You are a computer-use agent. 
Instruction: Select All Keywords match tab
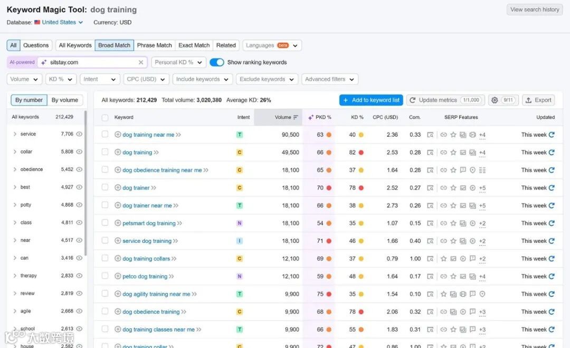[75, 45]
